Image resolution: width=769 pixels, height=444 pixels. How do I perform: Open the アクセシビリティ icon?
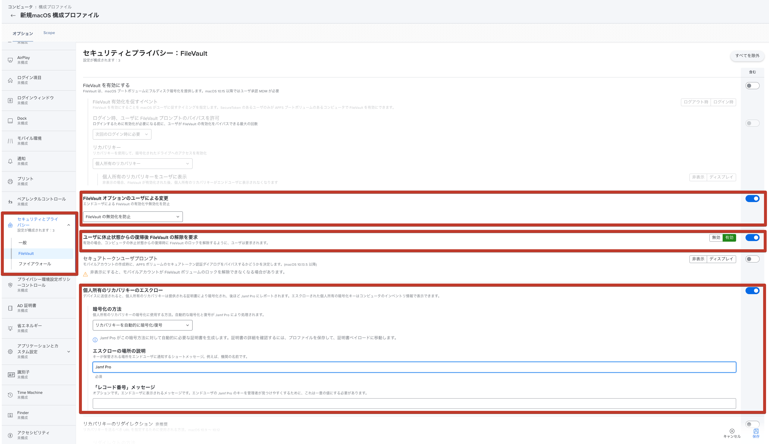tap(10, 435)
